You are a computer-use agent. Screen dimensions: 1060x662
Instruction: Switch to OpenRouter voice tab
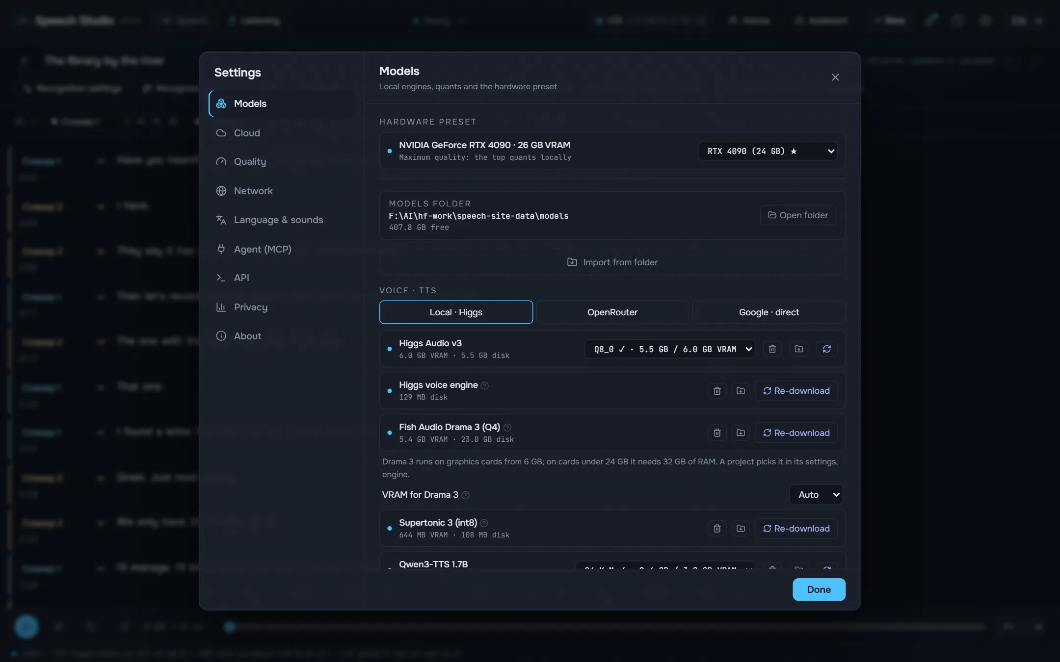click(612, 312)
